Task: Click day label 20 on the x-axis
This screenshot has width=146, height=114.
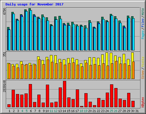Action: pyautogui.click(x=90, y=111)
